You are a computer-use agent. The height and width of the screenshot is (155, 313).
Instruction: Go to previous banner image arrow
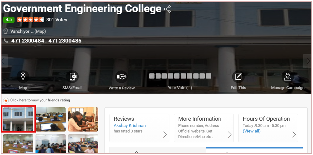coord(4,61)
